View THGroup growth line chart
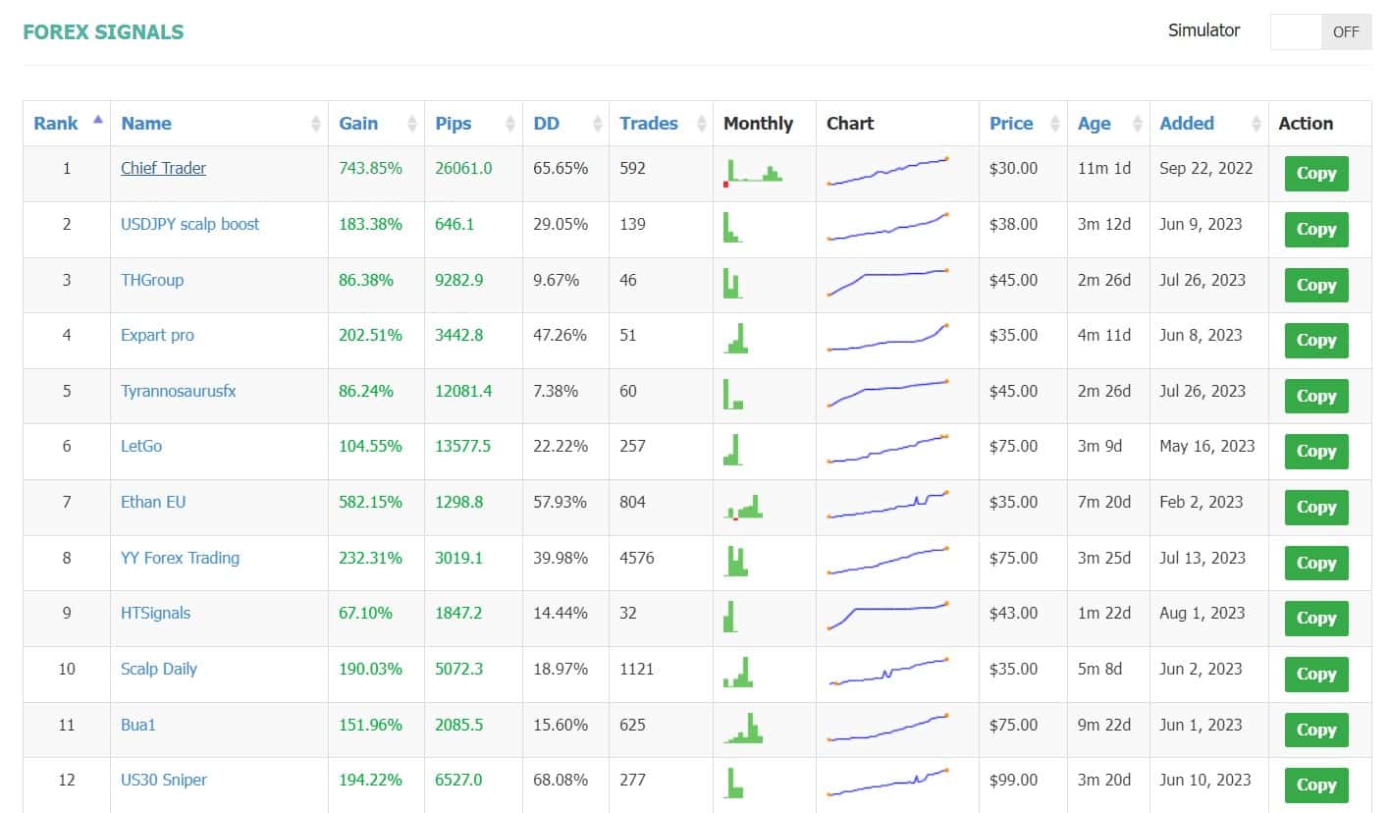The height and width of the screenshot is (813, 1390). tap(888, 283)
